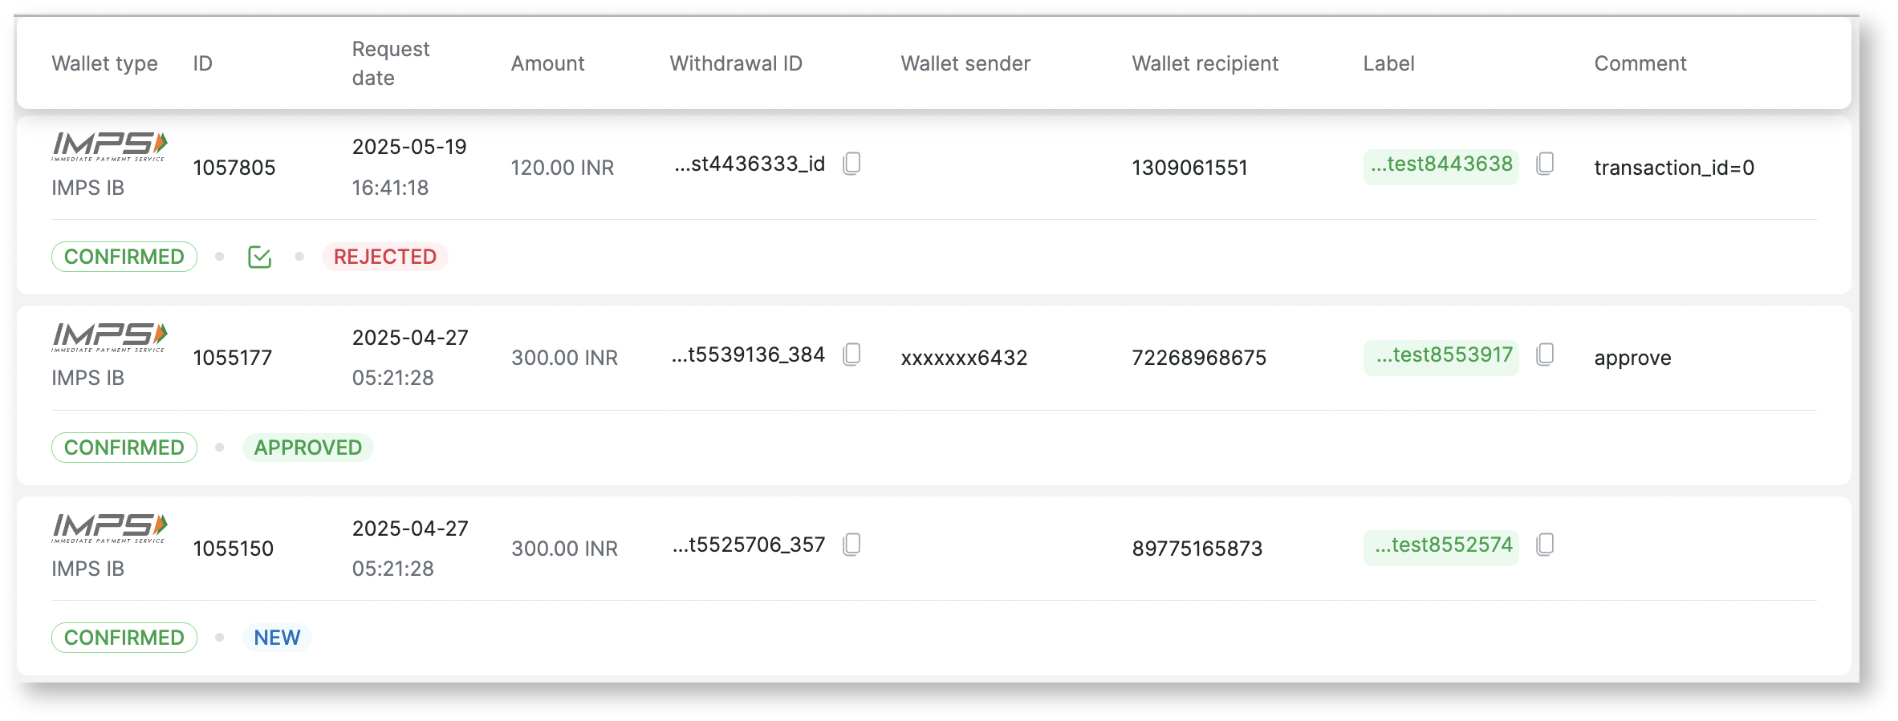Copy the test8552574 label
Viewport: 1898px width, 721px height.
coord(1545,545)
